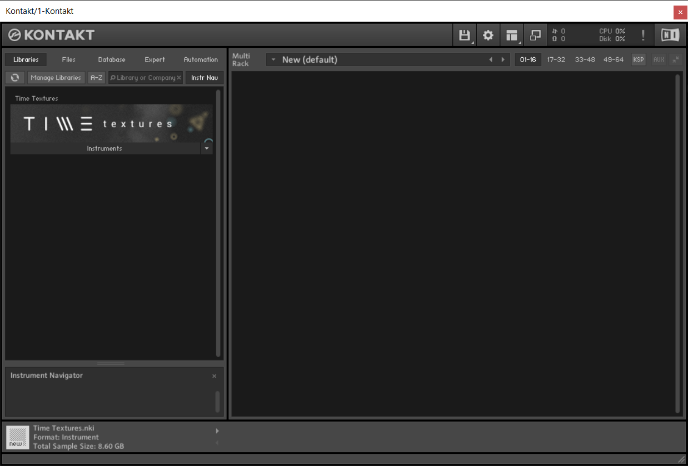The width and height of the screenshot is (688, 466).
Task: Toggle the AUX sends view
Action: coord(659,59)
